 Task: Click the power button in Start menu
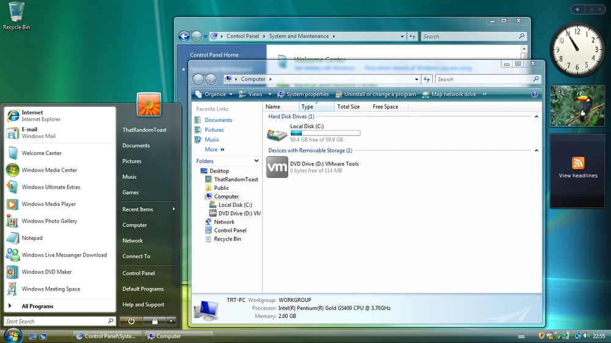(131, 321)
